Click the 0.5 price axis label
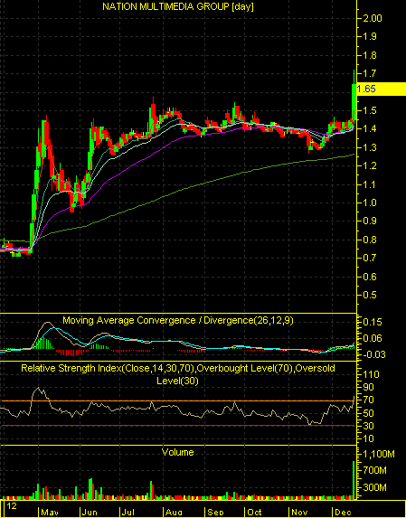Viewport: 406px width, 518px height. coord(370,295)
